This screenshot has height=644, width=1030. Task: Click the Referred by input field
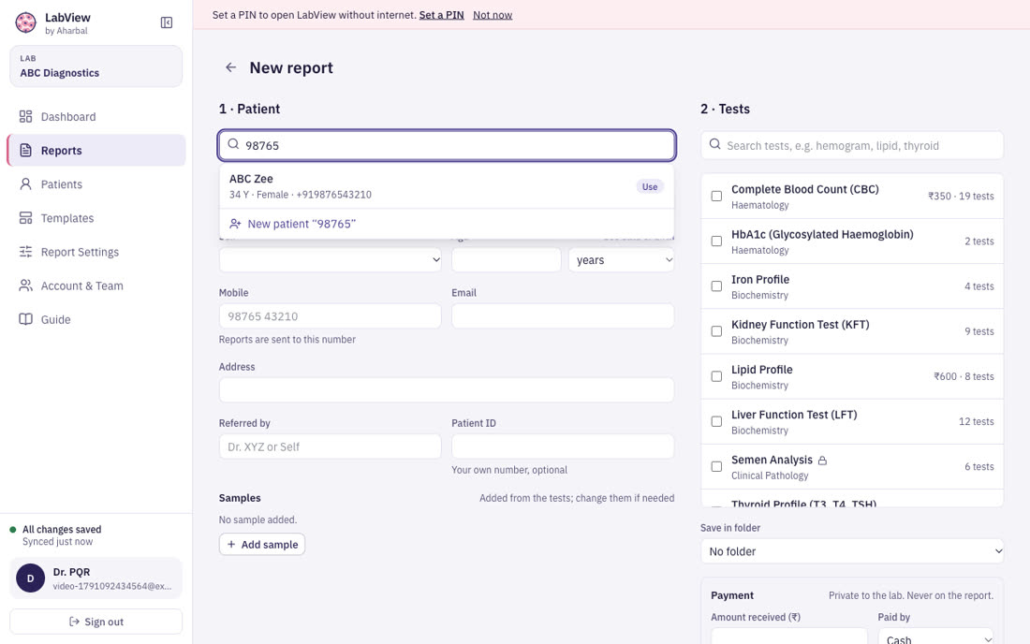[331, 446]
